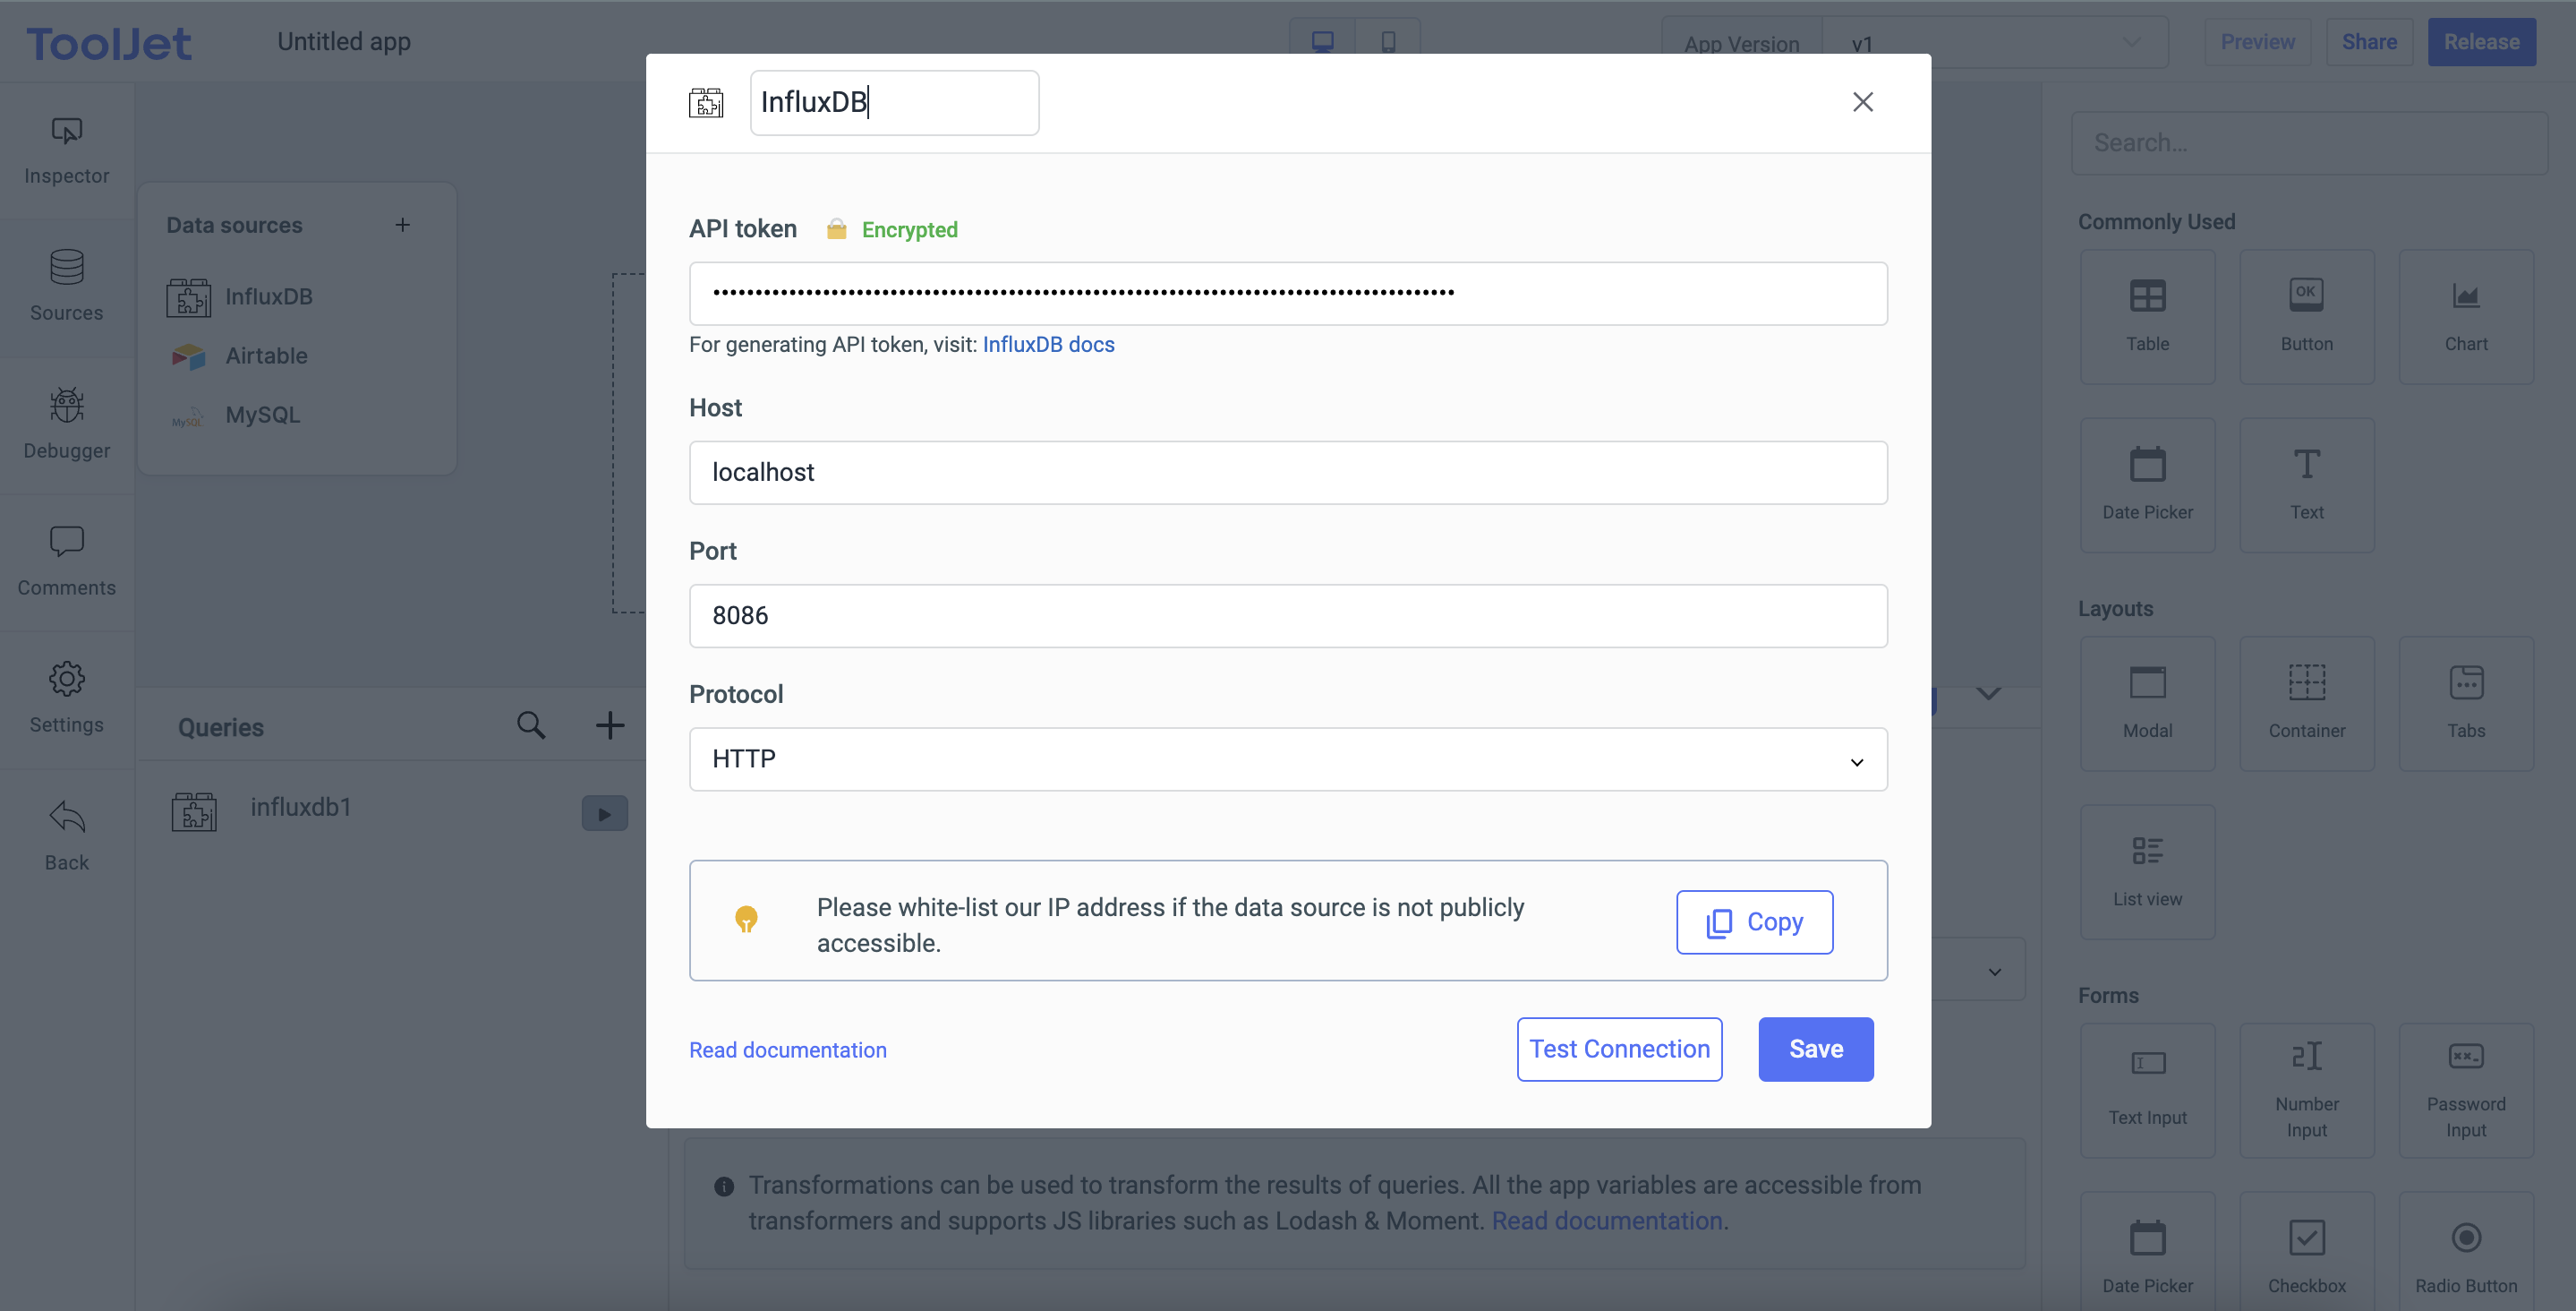Screen dimensions: 2576x1311
Task: Open the InfluxDB docs link
Action: 1048,344
